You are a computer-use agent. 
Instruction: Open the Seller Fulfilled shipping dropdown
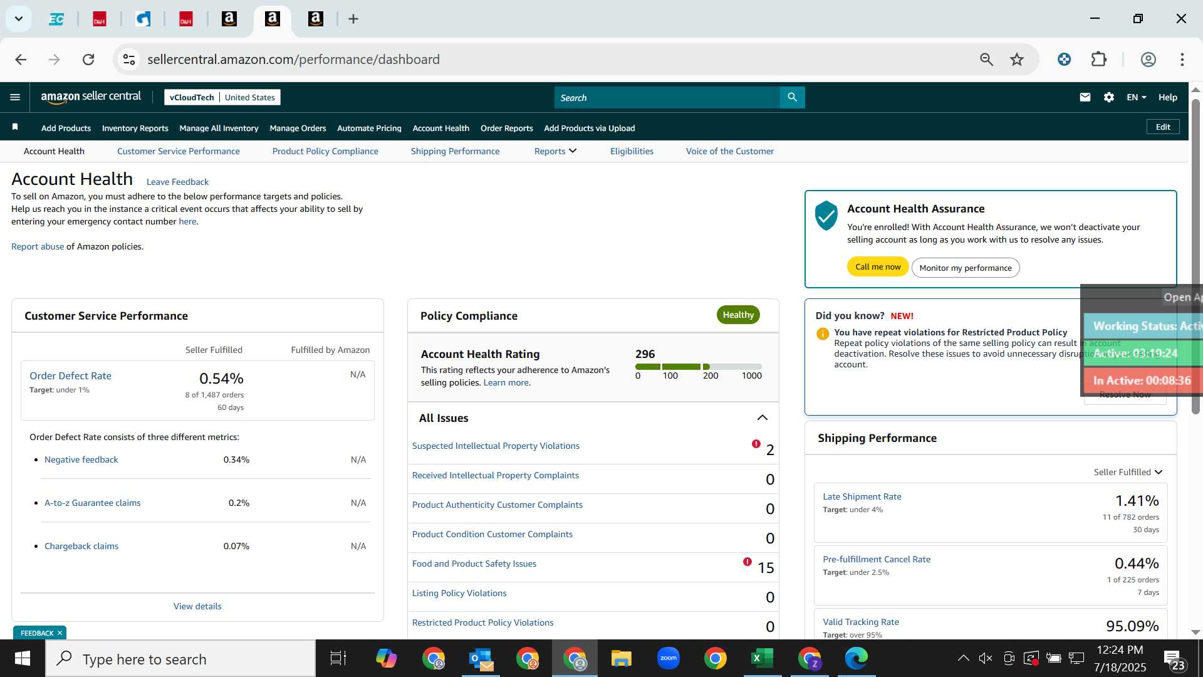tap(1128, 472)
